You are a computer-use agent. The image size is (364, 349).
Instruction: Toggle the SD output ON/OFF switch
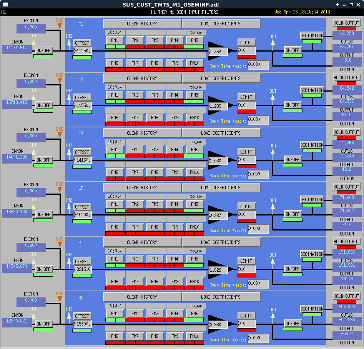(x=292, y=323)
